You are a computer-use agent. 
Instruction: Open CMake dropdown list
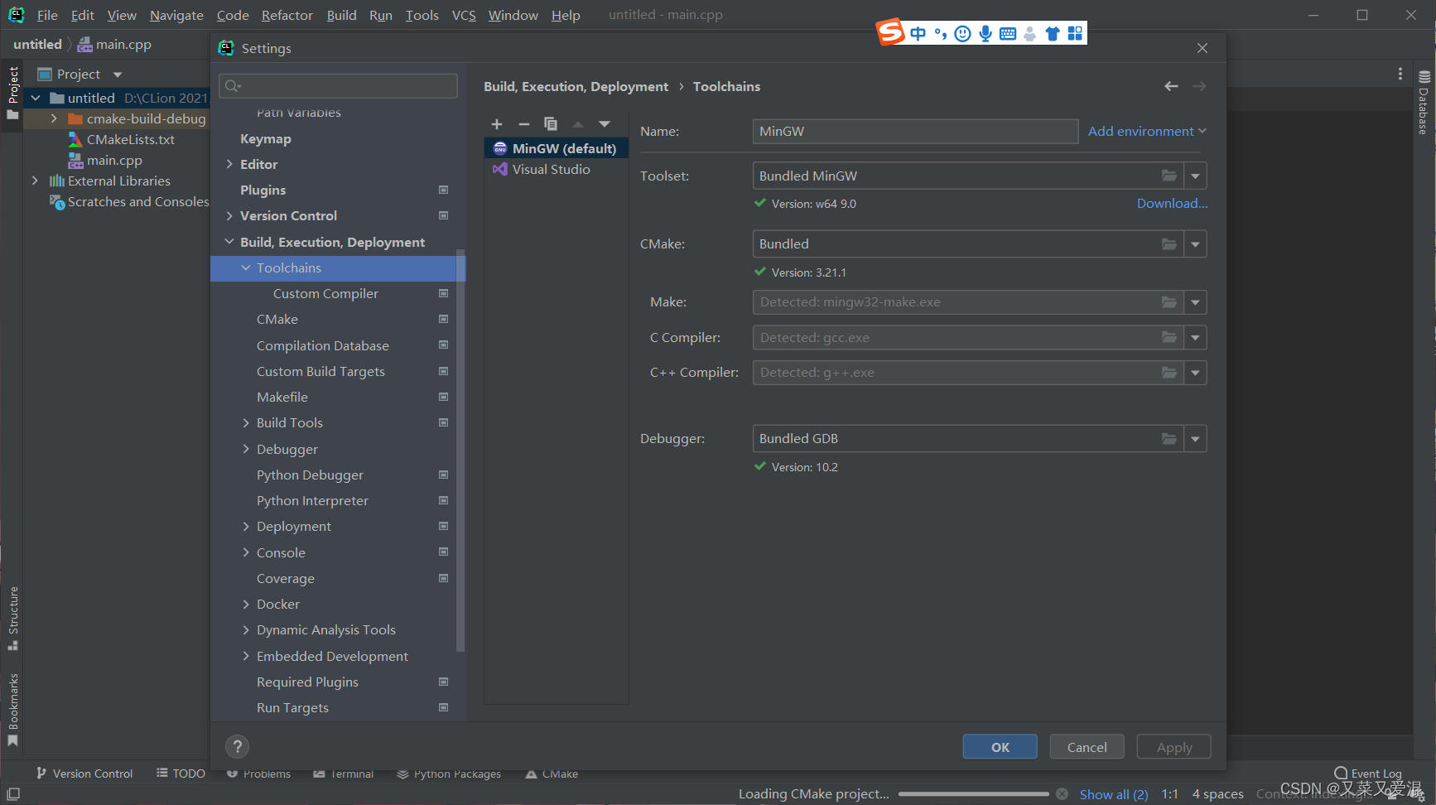pyautogui.click(x=1195, y=244)
